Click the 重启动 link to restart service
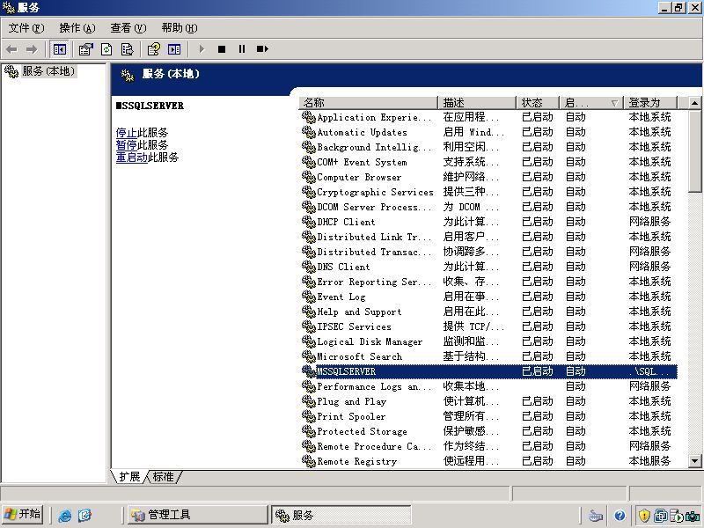Screen dimensions: 704x528 pyautogui.click(x=131, y=158)
